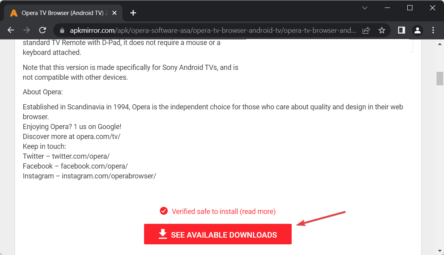The width and height of the screenshot is (444, 255).
Task: Open the browser side panel
Action: pos(401,30)
